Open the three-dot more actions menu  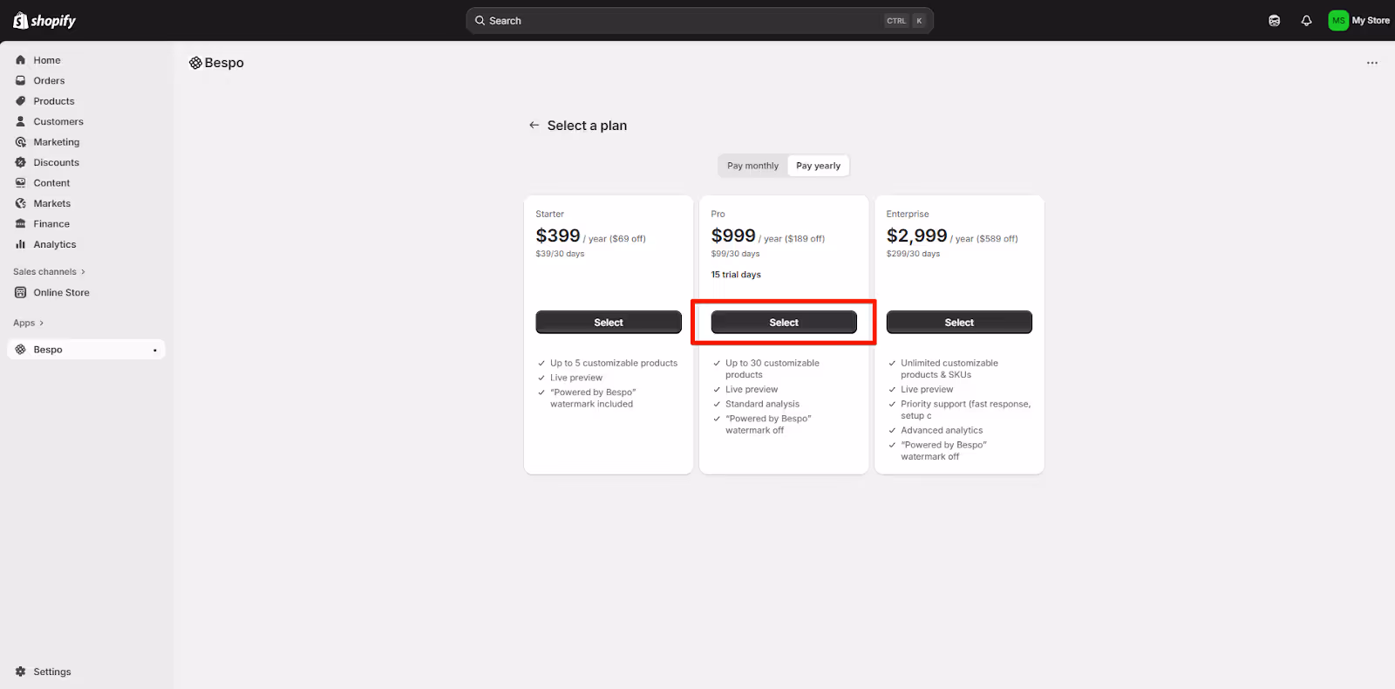coord(1372,63)
